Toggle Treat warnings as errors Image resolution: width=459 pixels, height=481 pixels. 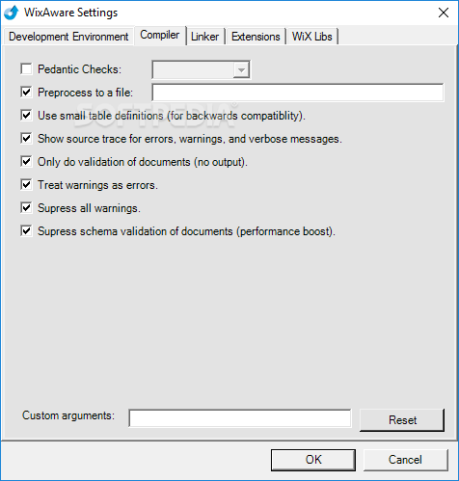[26, 185]
